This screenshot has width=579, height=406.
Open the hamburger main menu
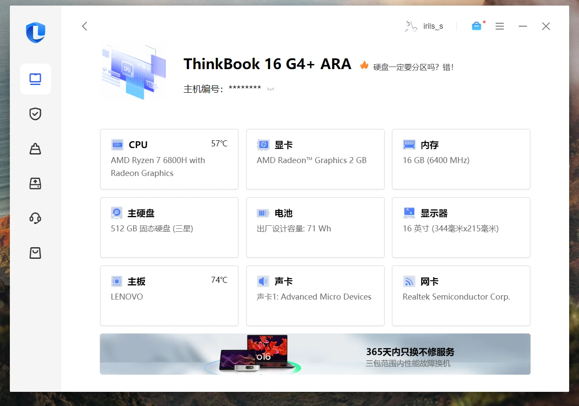[x=500, y=26]
